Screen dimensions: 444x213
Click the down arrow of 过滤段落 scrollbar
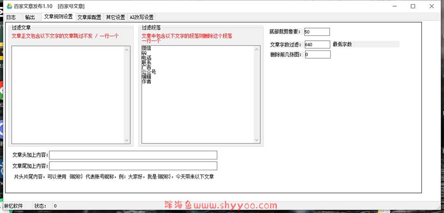pos(257,140)
